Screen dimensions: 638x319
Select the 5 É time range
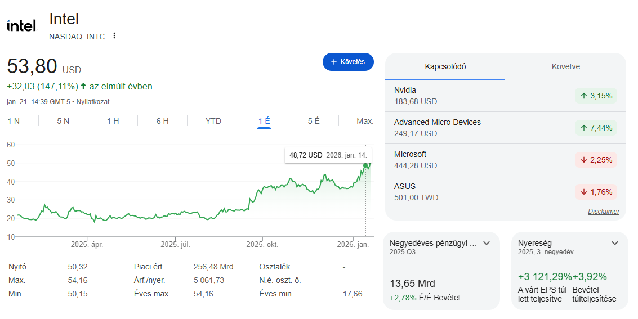[x=314, y=121]
